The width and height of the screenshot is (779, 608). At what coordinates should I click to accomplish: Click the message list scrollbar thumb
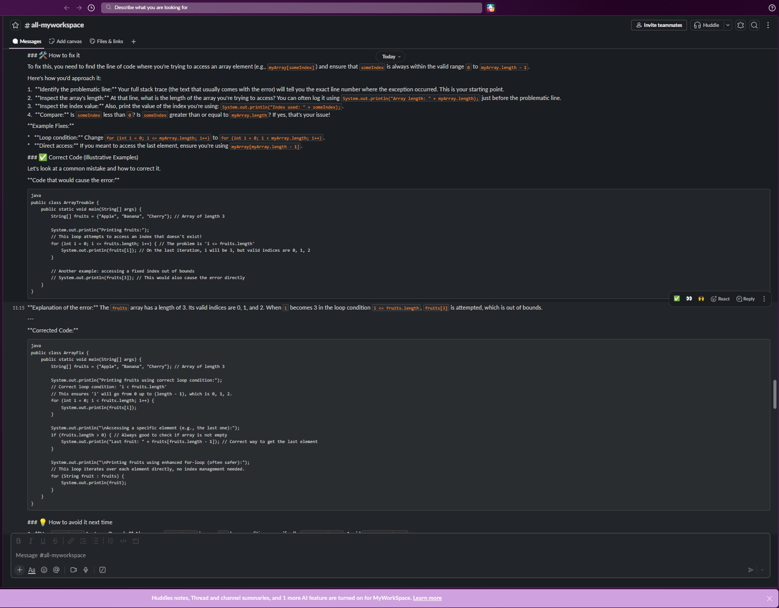point(775,394)
